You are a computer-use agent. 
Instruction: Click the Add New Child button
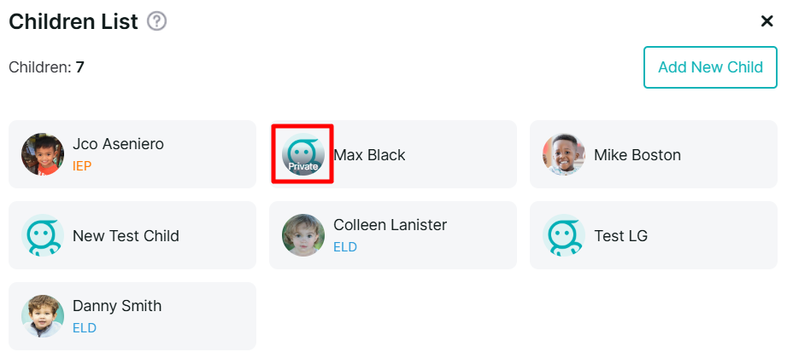point(710,67)
